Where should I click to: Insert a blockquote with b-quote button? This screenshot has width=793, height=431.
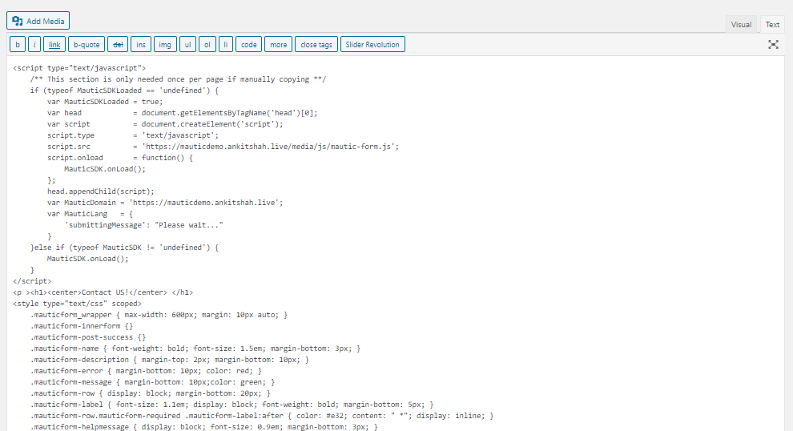(87, 45)
